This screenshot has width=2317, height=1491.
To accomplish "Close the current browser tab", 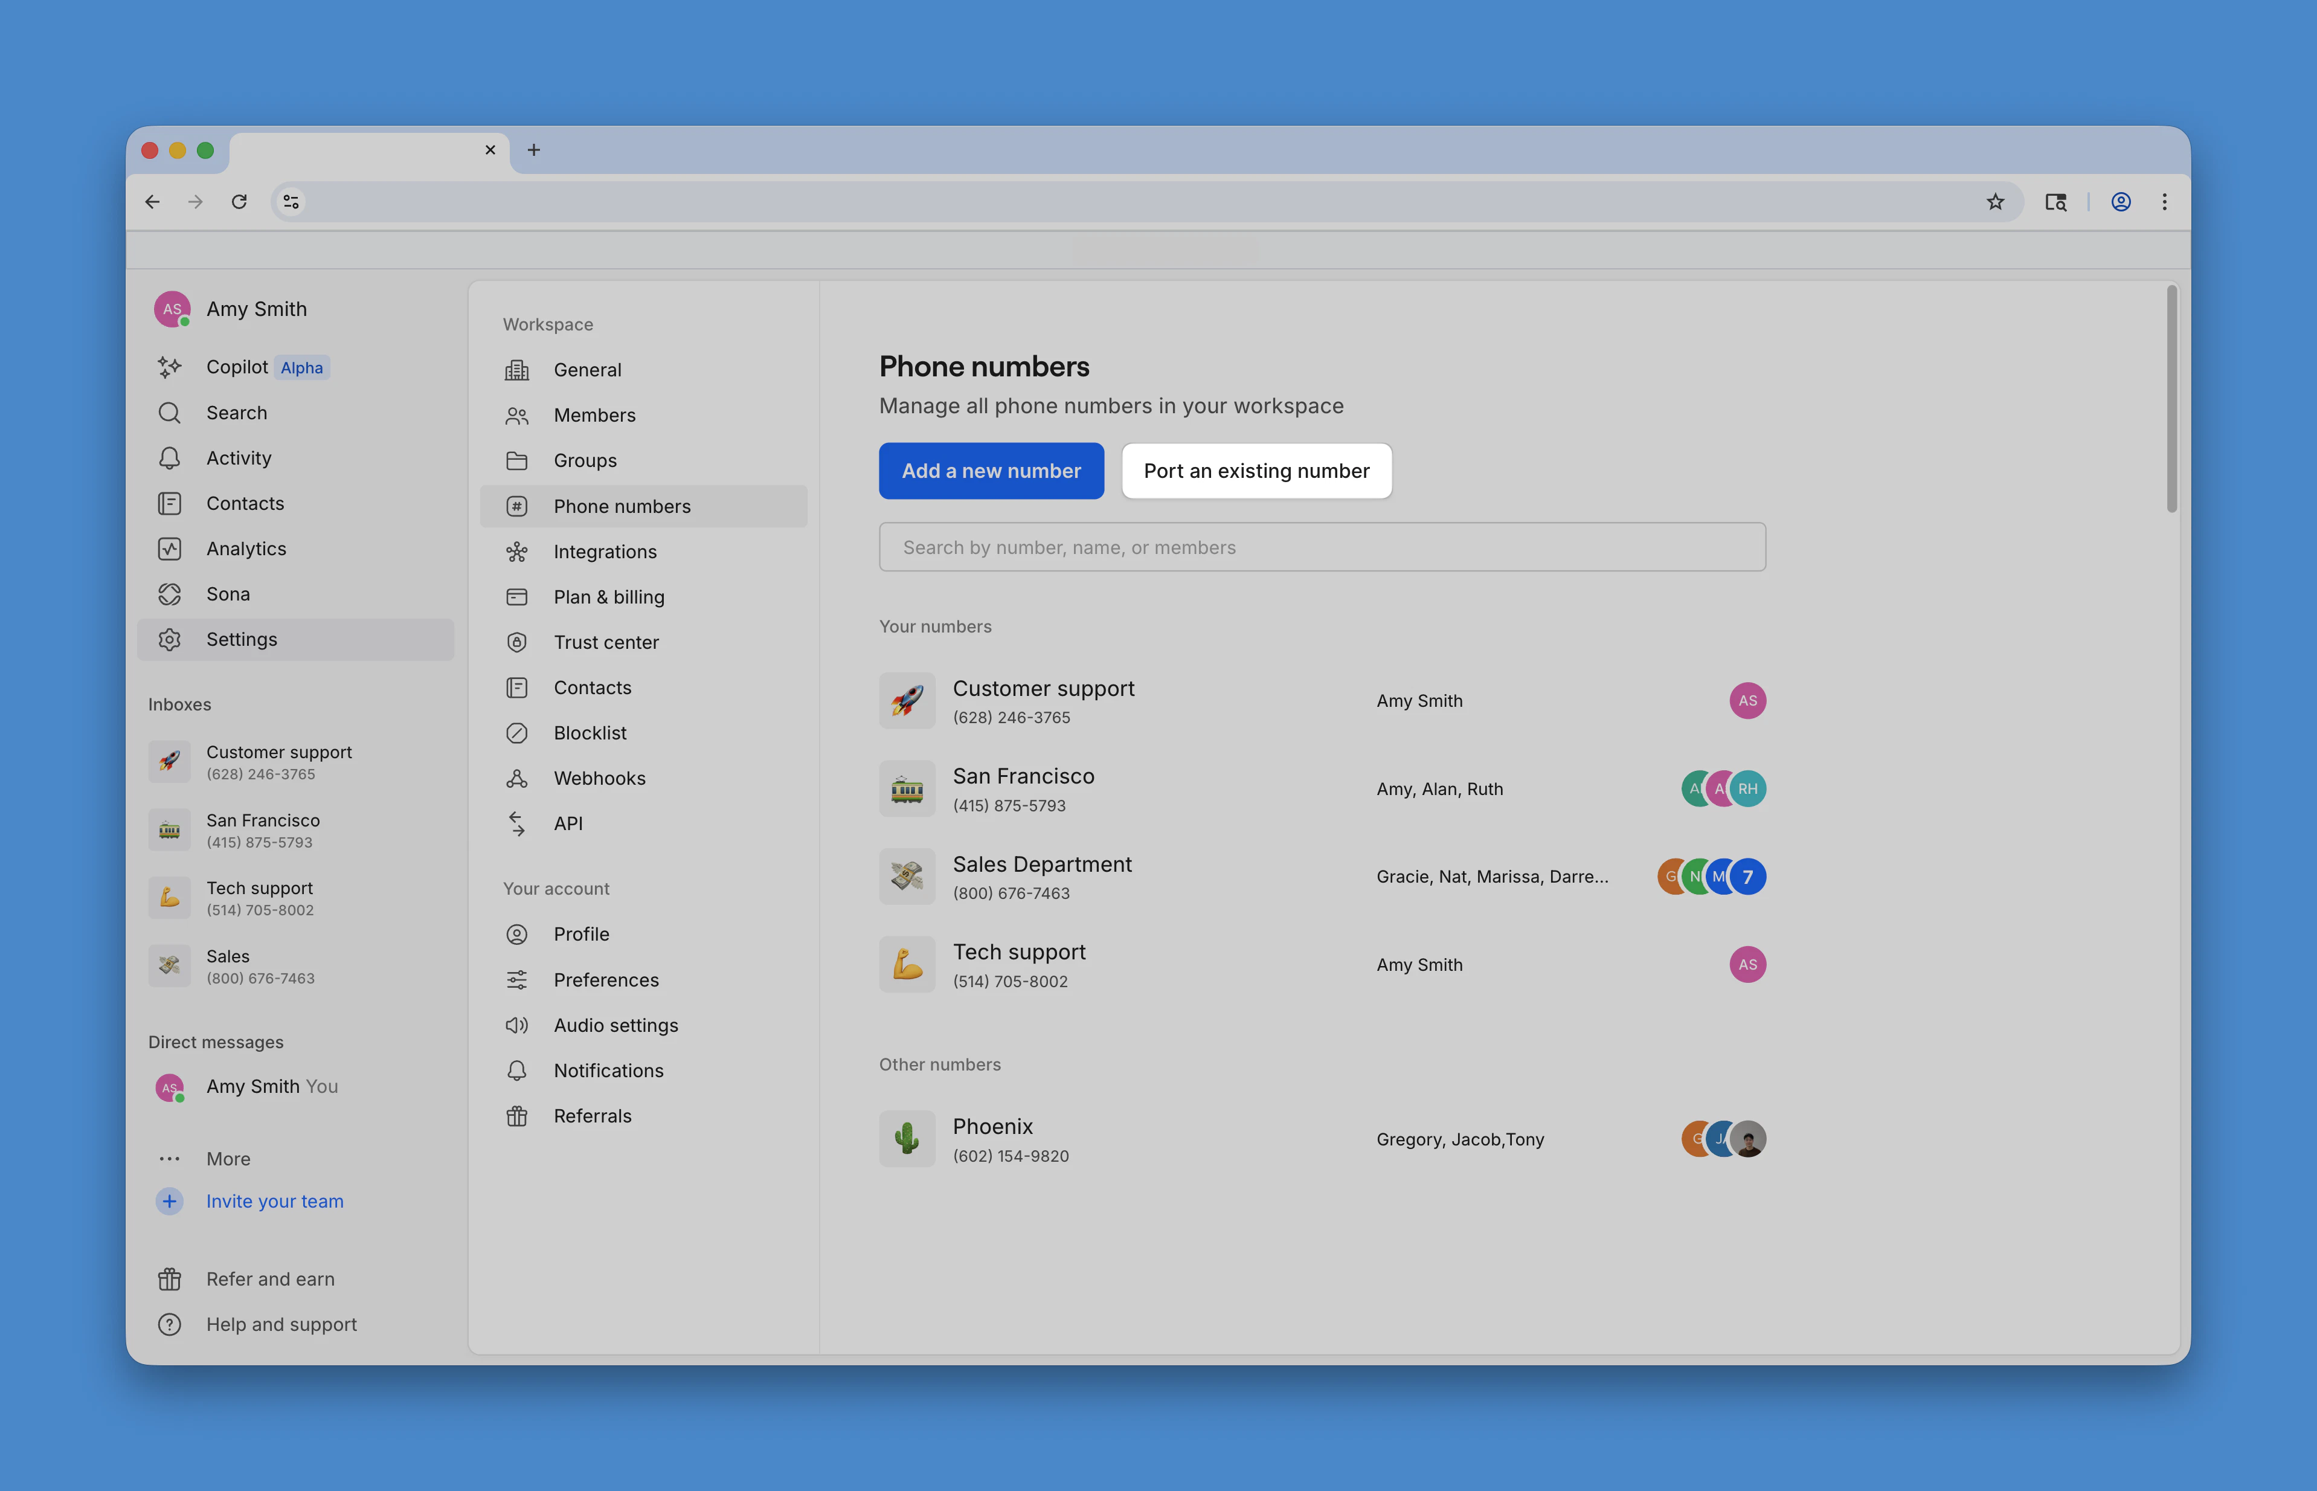I will [490, 150].
